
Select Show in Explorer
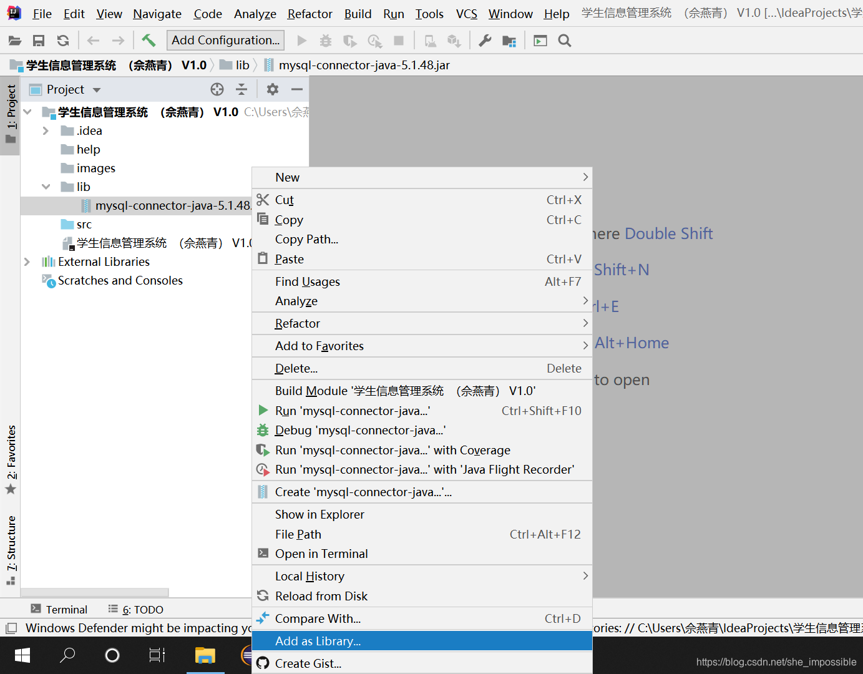(x=422, y=514)
